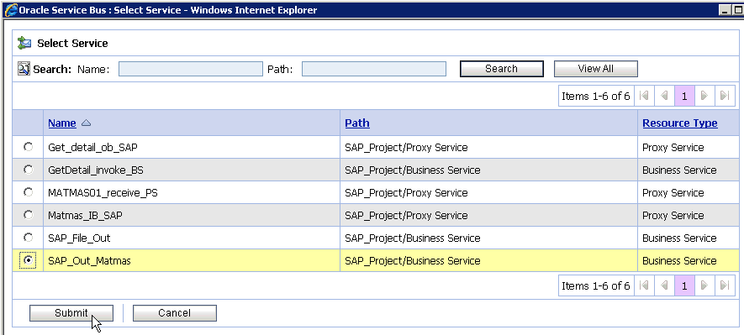Focus the Path search field

pos(374,69)
